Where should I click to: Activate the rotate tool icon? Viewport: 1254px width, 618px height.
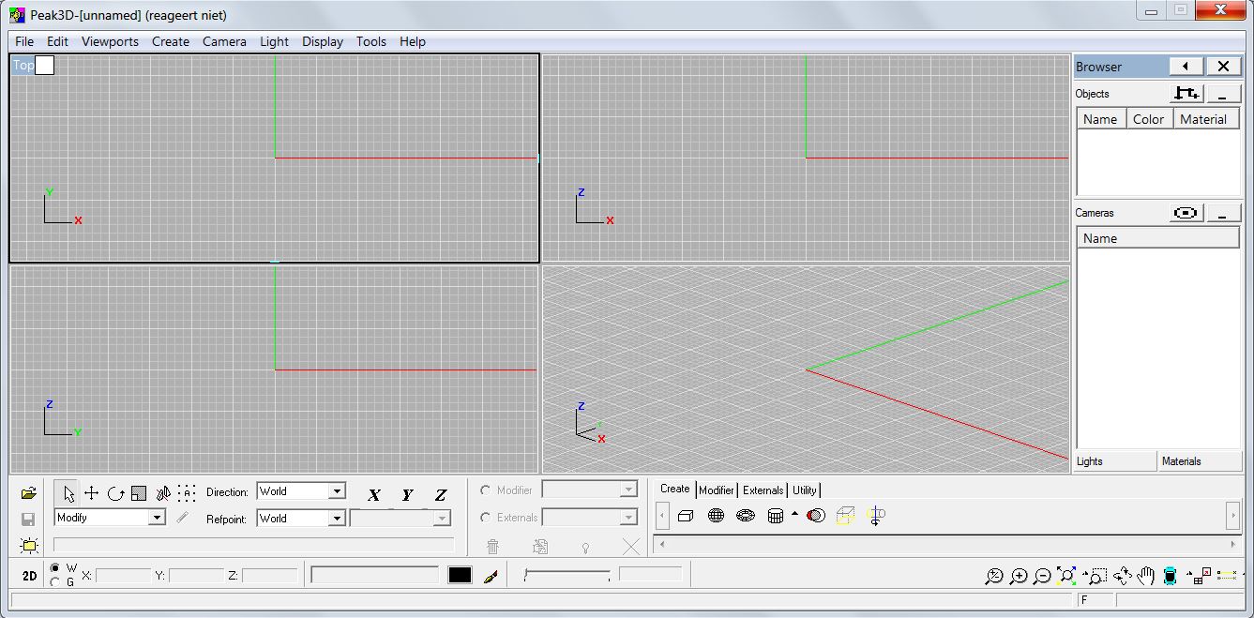point(115,493)
